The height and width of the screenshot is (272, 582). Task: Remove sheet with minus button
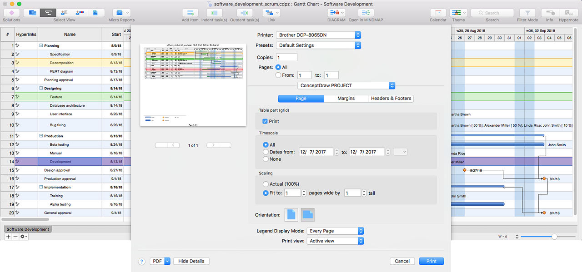click(x=15, y=237)
